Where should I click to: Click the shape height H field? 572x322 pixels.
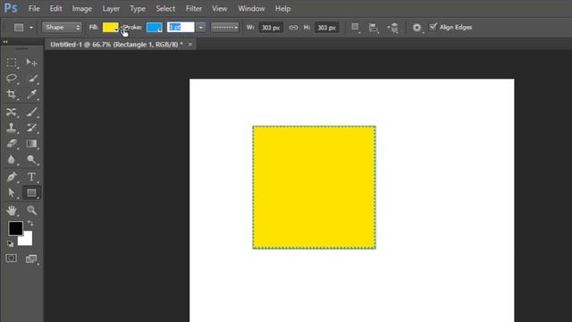tap(327, 28)
